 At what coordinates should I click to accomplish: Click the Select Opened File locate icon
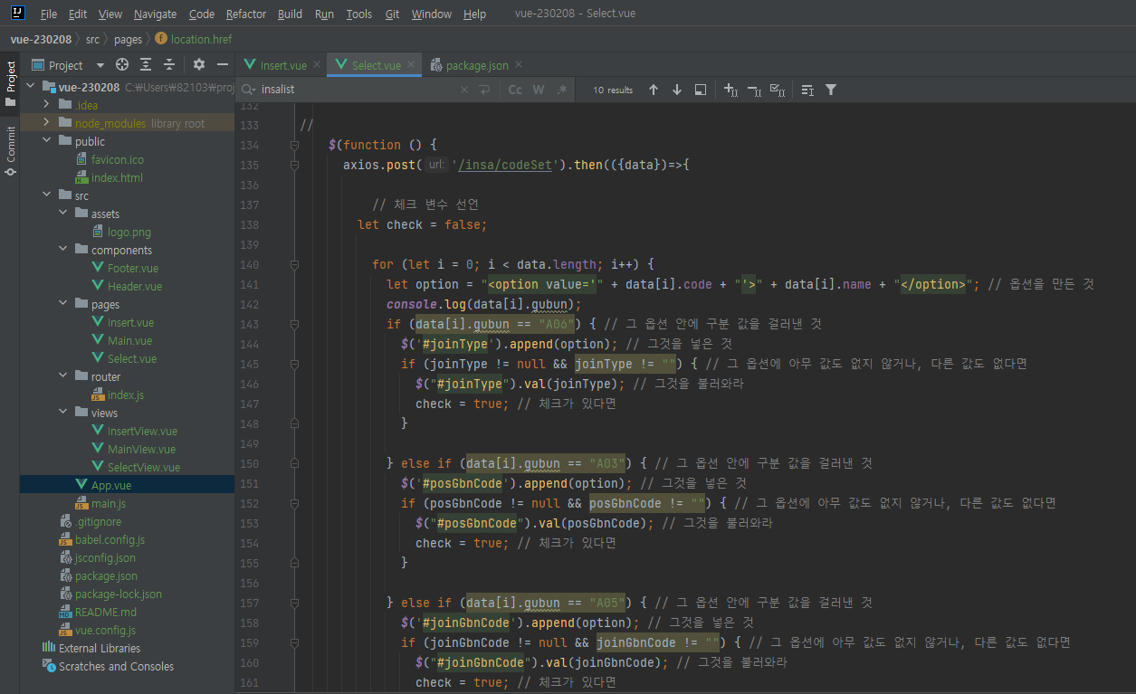point(122,65)
